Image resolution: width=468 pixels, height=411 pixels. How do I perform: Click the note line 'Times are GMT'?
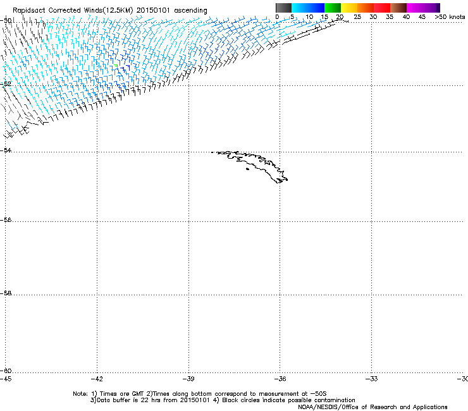118,394
